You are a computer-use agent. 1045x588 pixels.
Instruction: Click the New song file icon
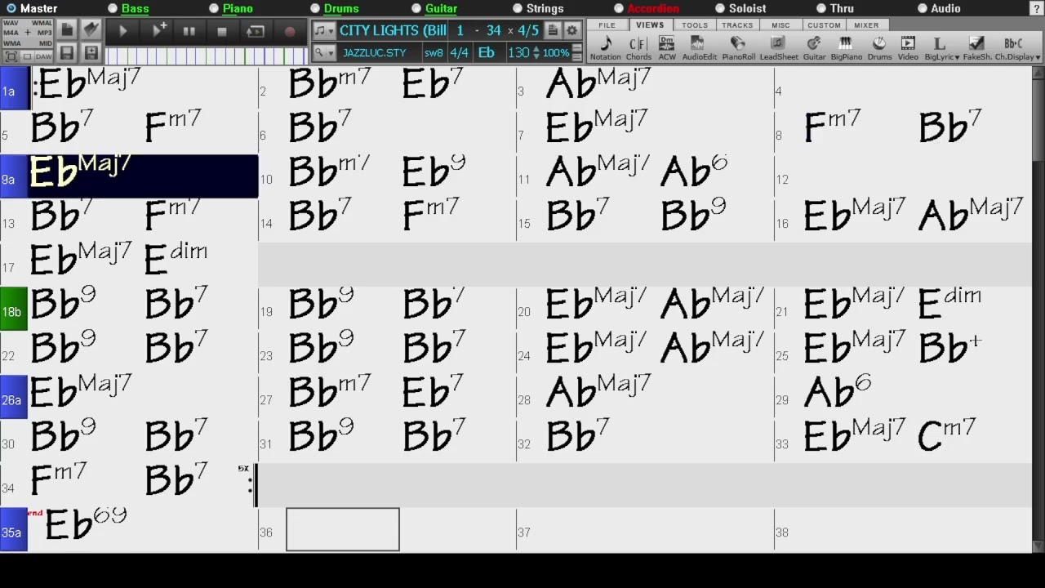67,30
